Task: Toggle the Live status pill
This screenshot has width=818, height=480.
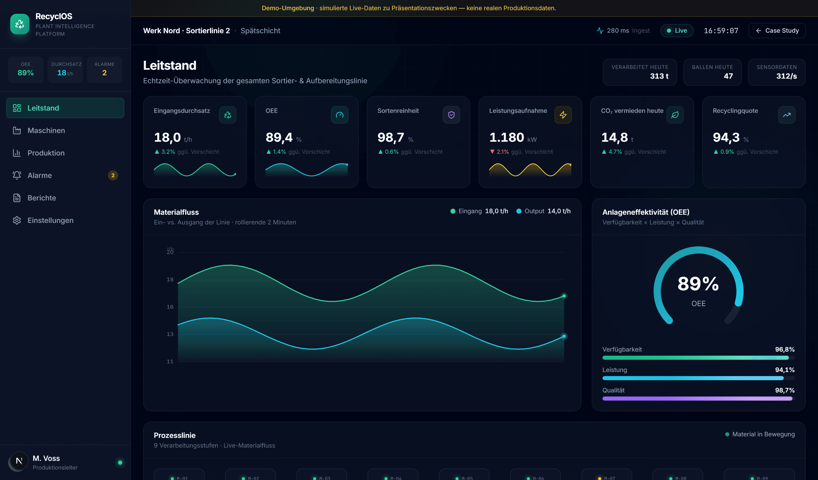Action: tap(677, 30)
